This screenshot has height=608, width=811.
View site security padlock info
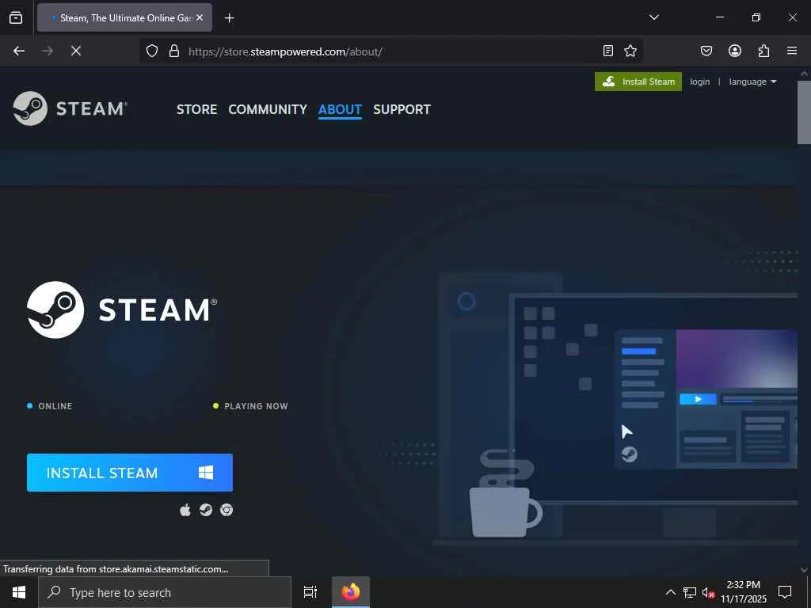[174, 51]
